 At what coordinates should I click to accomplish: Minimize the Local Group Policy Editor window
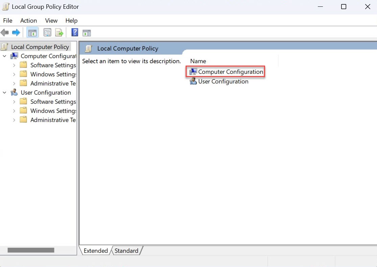pos(320,7)
